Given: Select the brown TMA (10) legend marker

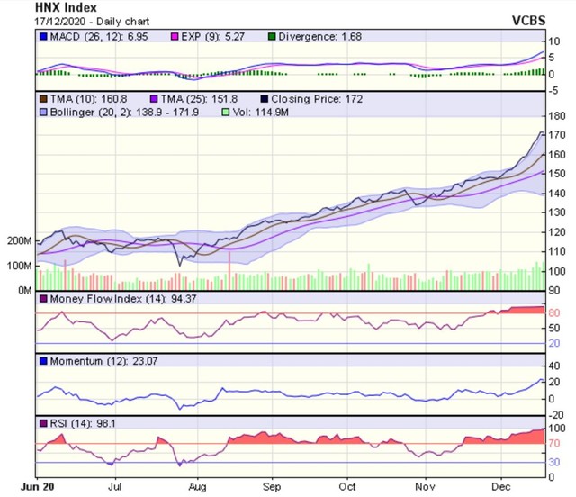Looking at the screenshot, I should [42, 96].
